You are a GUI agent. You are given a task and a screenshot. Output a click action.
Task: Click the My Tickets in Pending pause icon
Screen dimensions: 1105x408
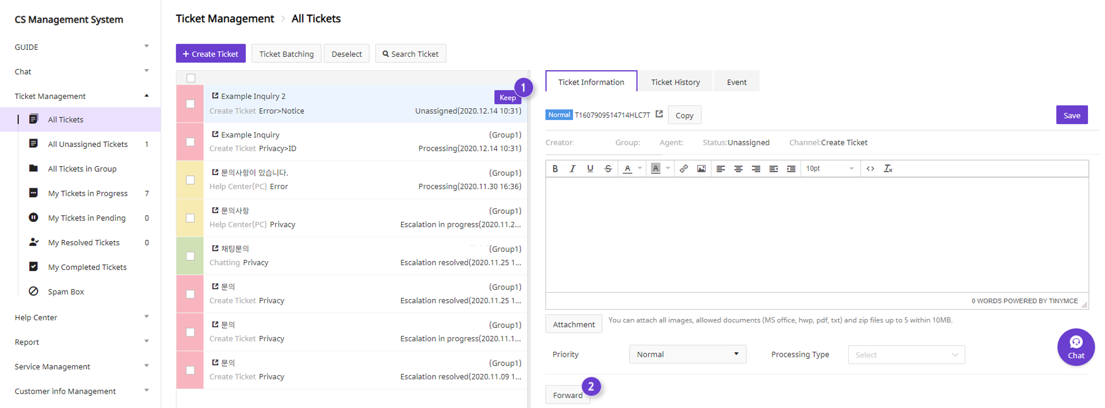[34, 218]
